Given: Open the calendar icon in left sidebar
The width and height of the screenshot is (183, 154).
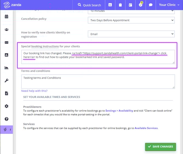Looking at the screenshot, I should (x=6, y=17).
